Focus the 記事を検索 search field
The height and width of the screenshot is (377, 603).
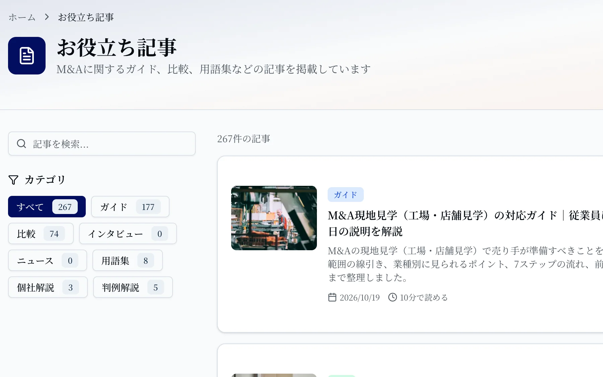click(x=102, y=144)
